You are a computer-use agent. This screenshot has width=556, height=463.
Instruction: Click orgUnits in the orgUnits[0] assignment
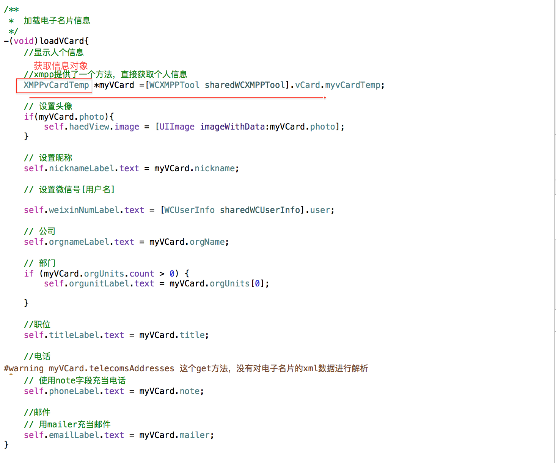pyautogui.click(x=229, y=283)
